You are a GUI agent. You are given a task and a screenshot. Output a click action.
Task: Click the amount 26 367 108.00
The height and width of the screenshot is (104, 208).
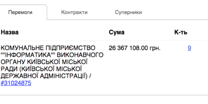(x=128, y=48)
